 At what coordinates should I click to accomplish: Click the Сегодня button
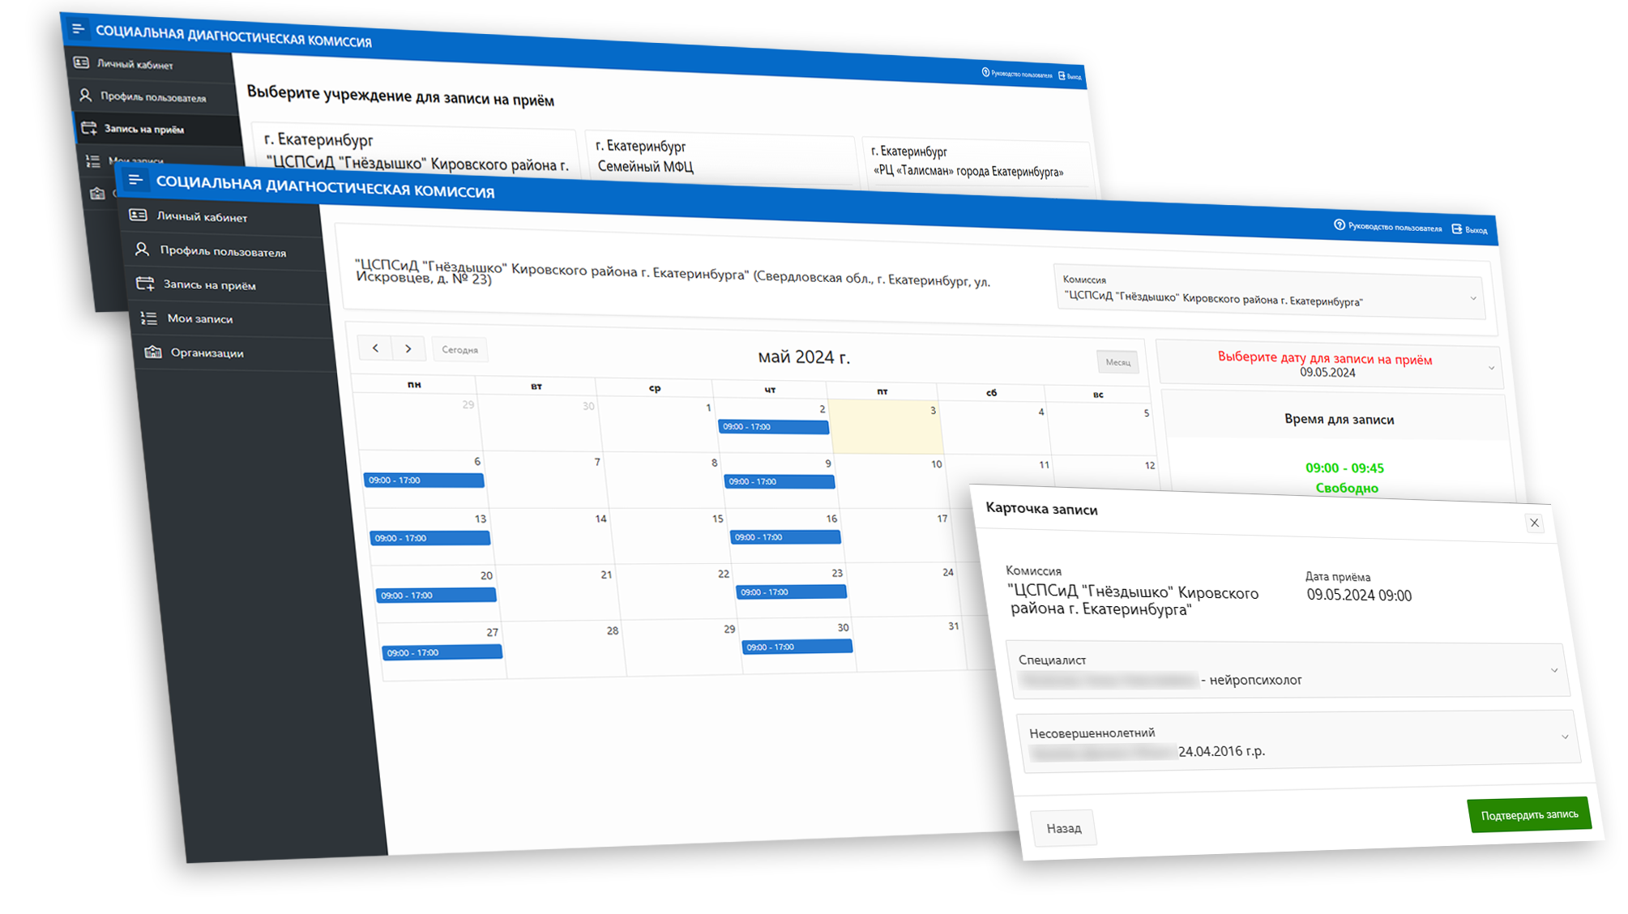[x=459, y=350]
